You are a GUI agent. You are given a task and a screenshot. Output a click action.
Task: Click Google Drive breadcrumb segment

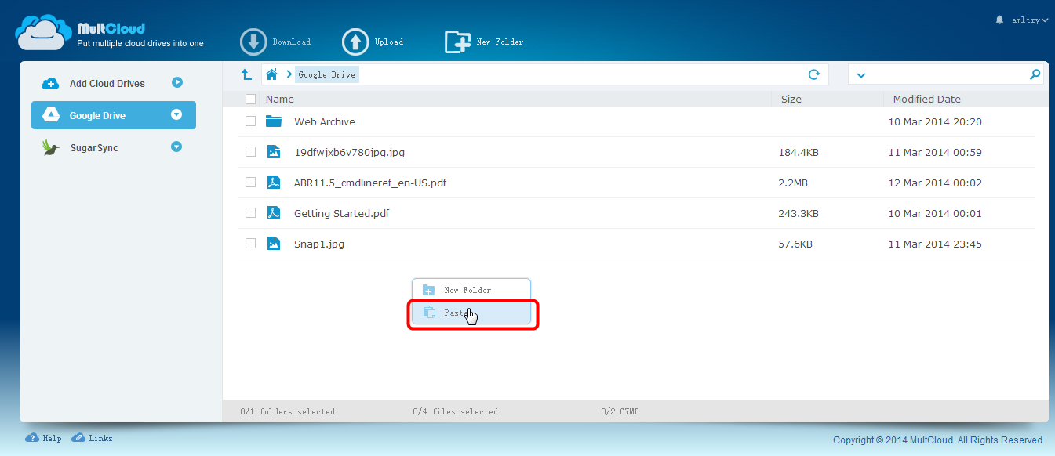tap(326, 74)
